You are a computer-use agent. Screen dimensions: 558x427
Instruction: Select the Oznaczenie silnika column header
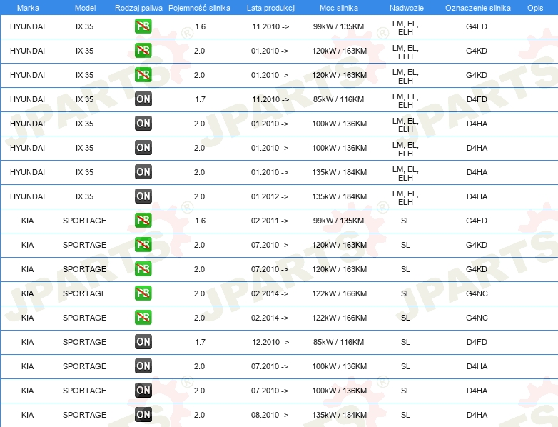click(x=476, y=7)
